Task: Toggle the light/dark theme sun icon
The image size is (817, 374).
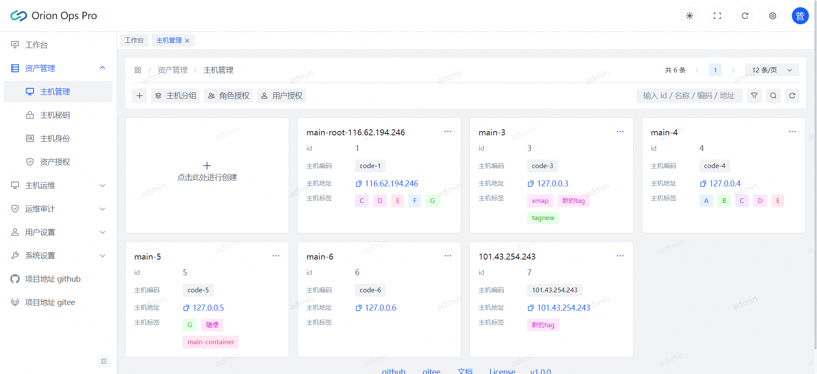Action: point(689,16)
